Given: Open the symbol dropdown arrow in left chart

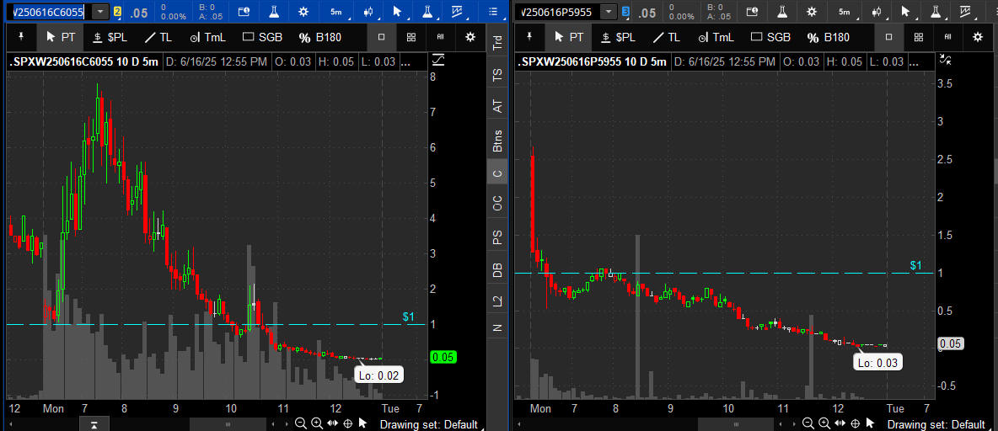Looking at the screenshot, I should [100, 12].
